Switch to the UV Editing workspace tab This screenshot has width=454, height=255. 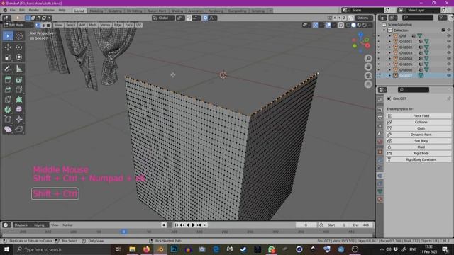click(134, 11)
